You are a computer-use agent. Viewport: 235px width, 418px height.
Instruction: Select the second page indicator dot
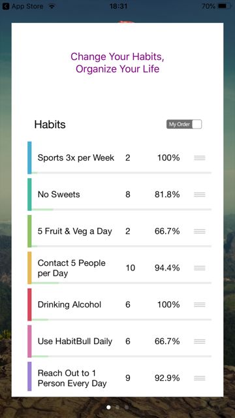tap(117, 407)
